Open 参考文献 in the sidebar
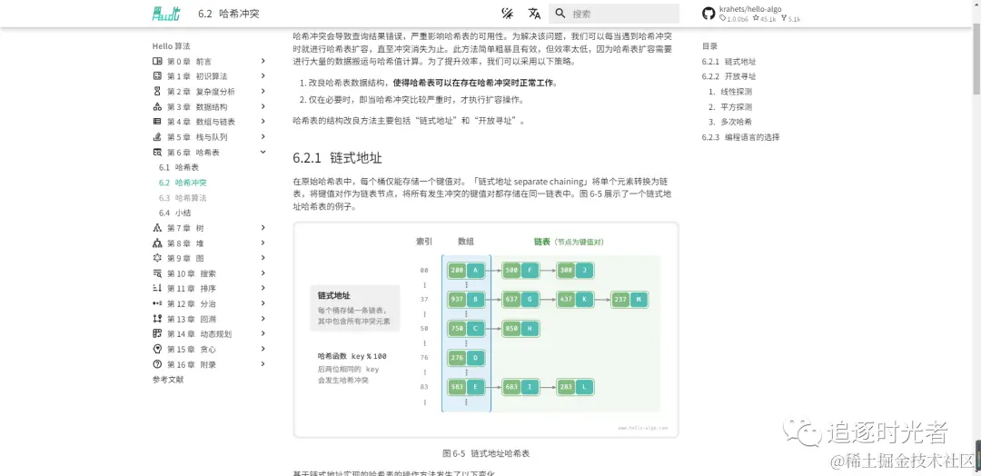 [168, 379]
